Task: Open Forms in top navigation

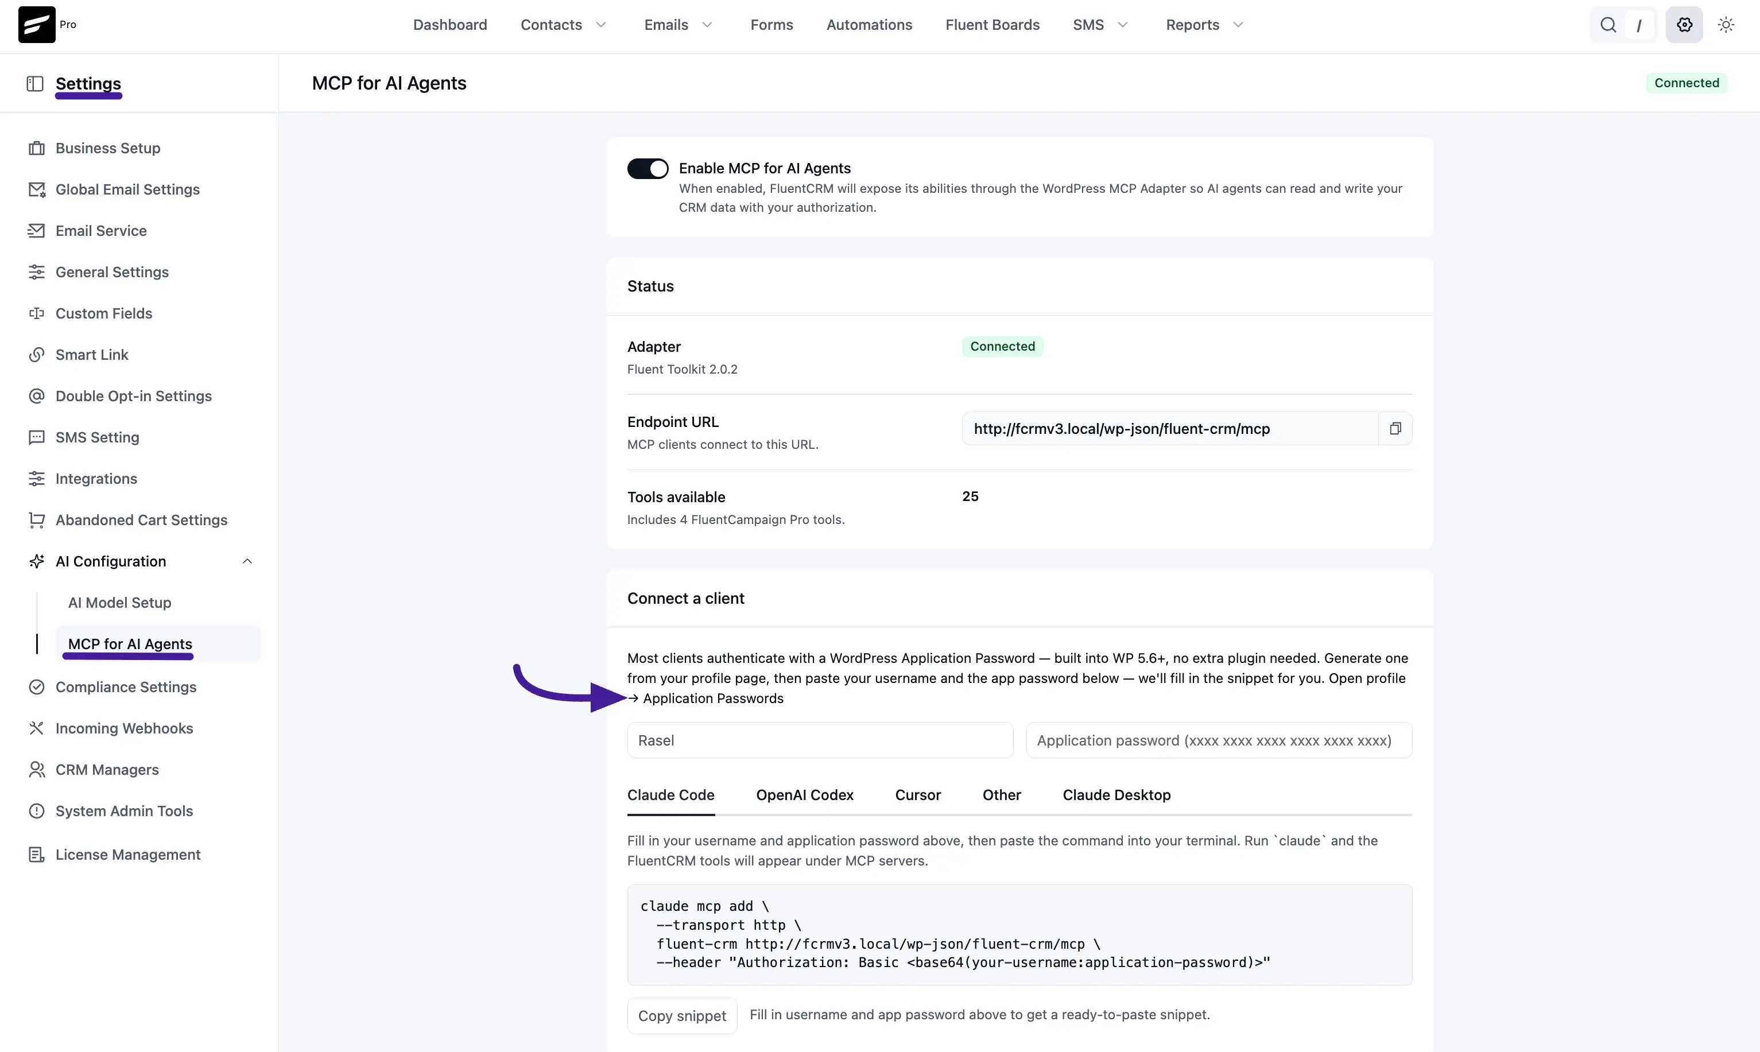Action: click(x=772, y=25)
